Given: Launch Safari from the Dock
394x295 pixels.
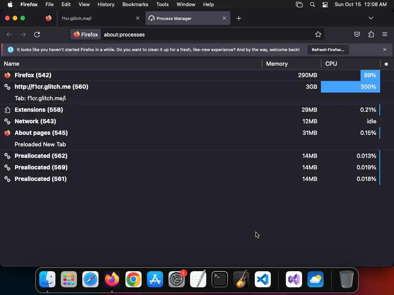Looking at the screenshot, I should (90, 279).
